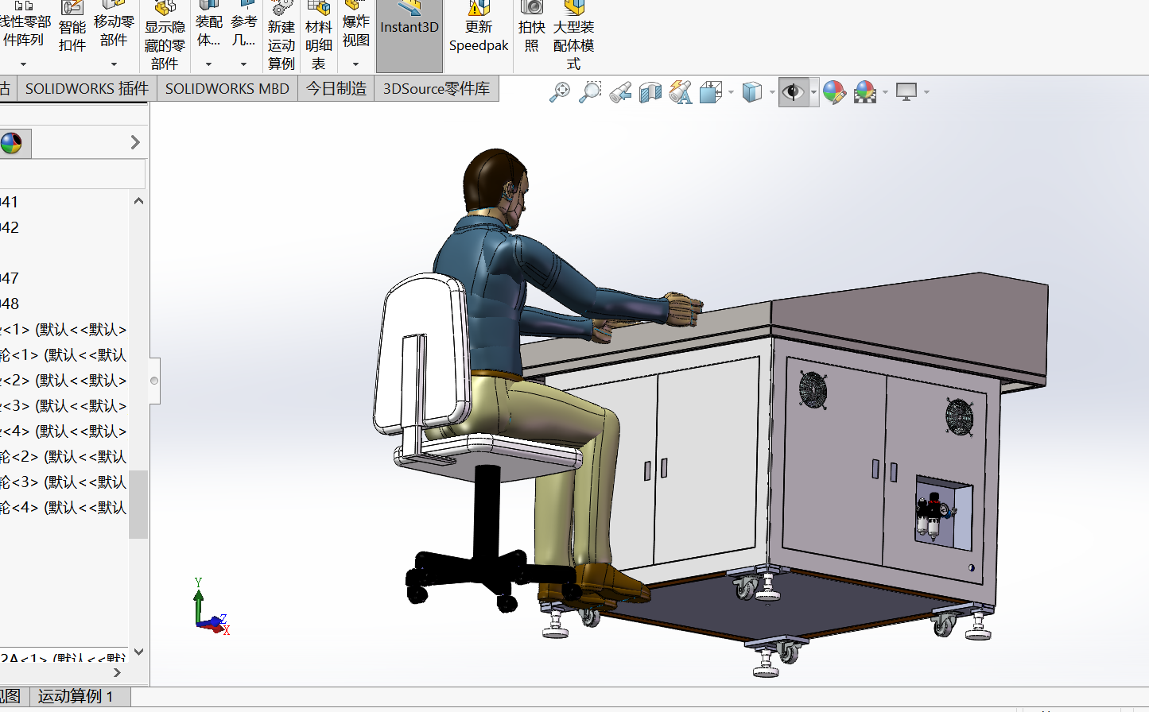Select the '轮<4> (默认<<默认' tree item
This screenshot has width=1149, height=712.
[64, 507]
